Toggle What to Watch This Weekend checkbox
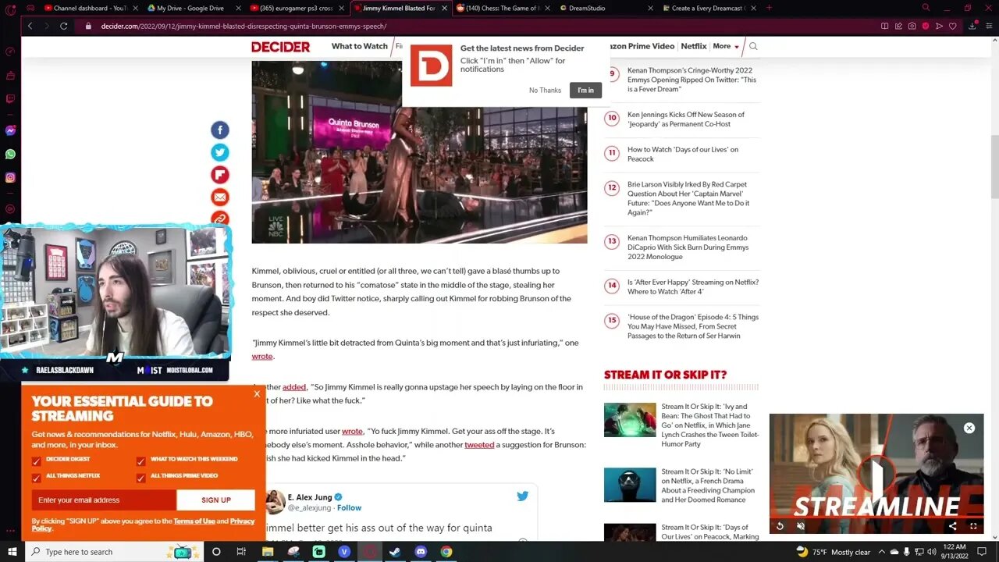 coord(140,461)
